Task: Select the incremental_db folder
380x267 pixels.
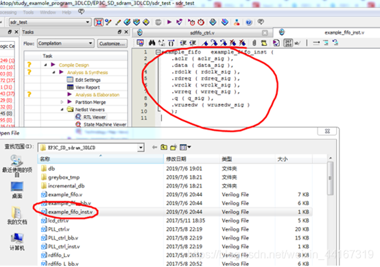Action: pyautogui.click(x=66, y=186)
